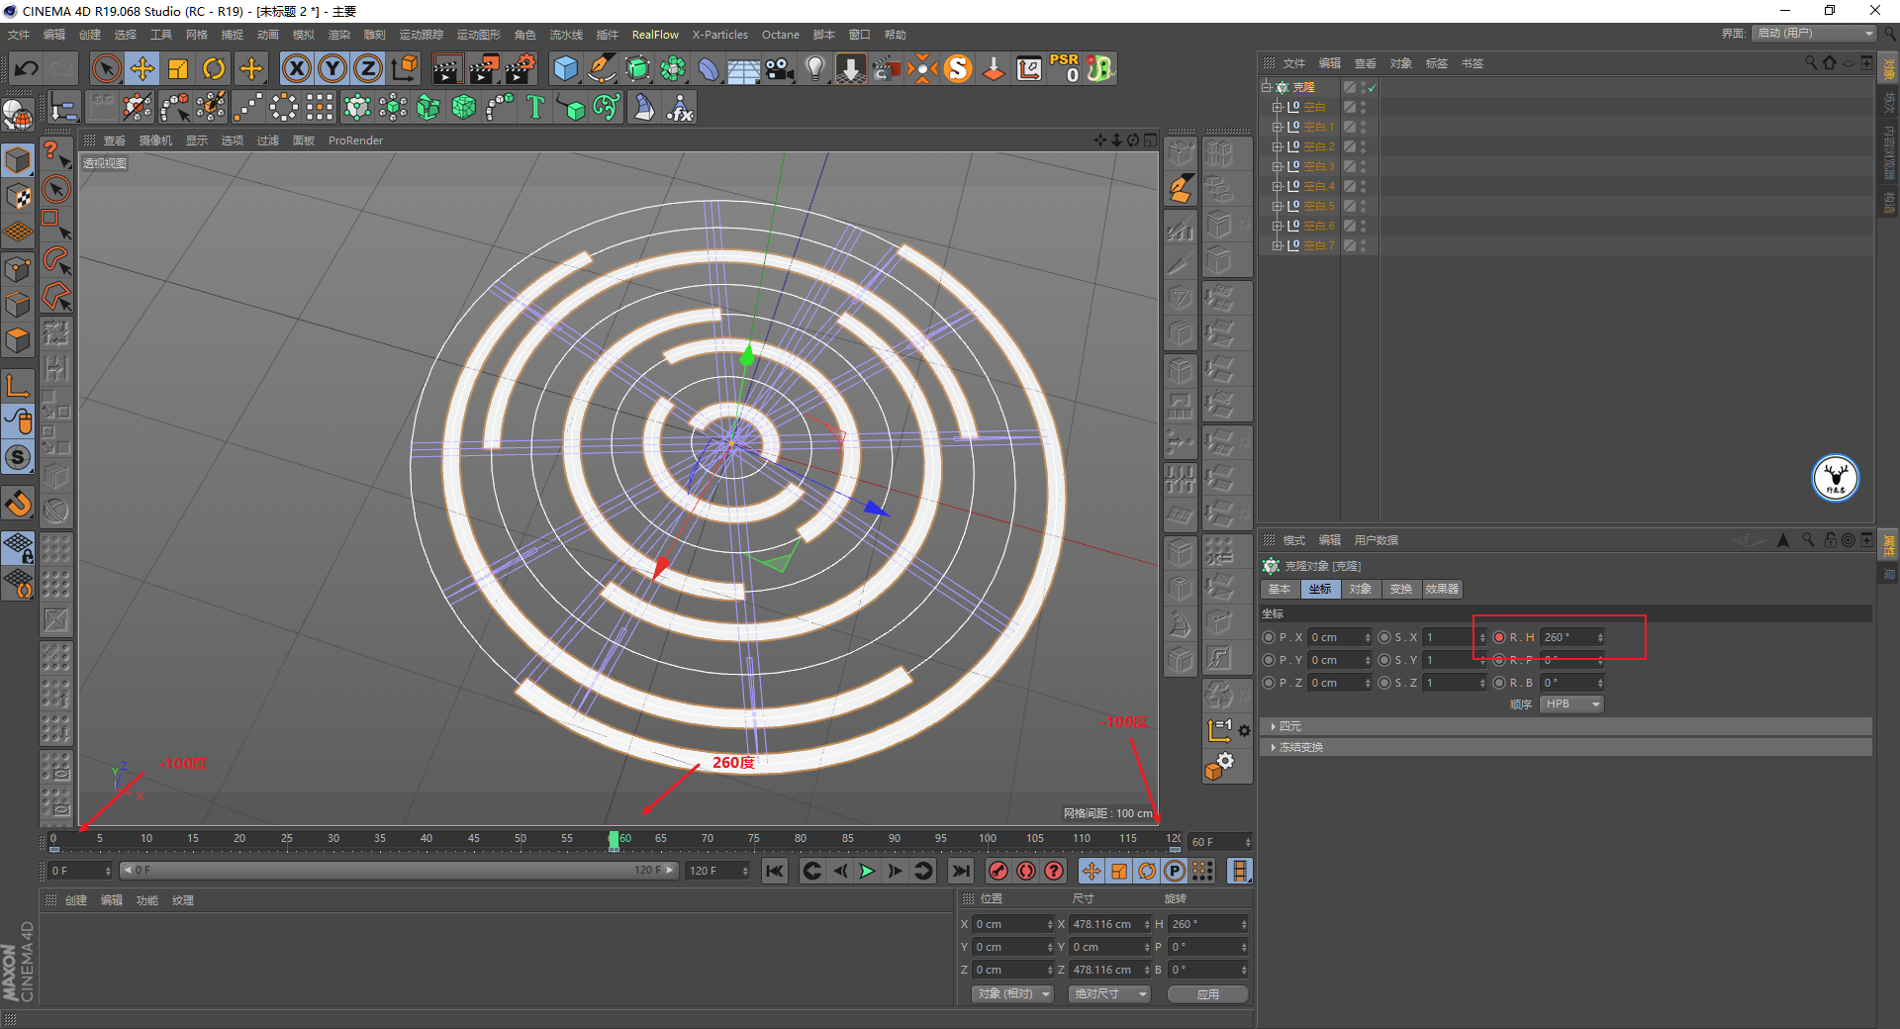Viewport: 1900px width, 1029px height.
Task: Open the Octane menu
Action: (x=780, y=35)
